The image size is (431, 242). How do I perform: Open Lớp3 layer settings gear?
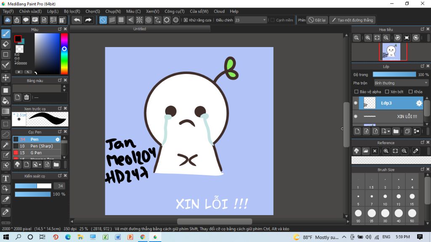pyautogui.click(x=419, y=103)
